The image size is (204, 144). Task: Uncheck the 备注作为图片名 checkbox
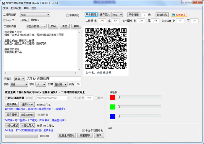[84, 130]
